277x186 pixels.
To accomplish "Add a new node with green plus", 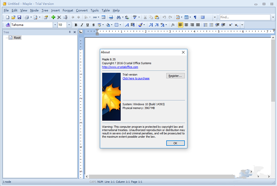I will point(53,17).
